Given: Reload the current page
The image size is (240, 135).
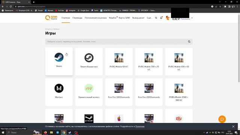Looking at the screenshot, I should click(x=11, y=7).
